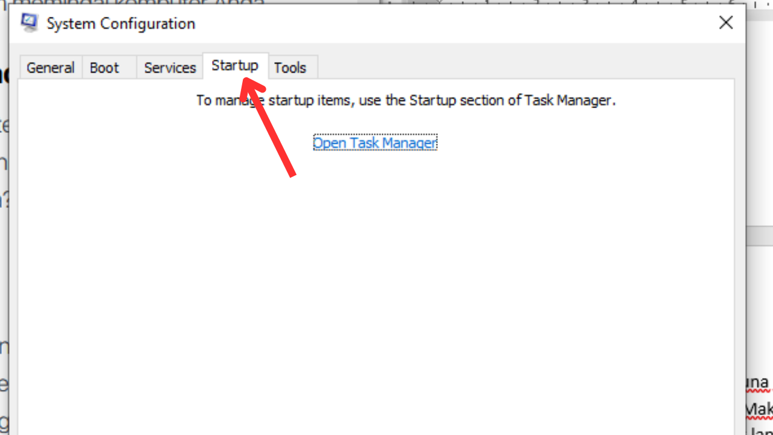Image resolution: width=773 pixels, height=435 pixels.
Task: Click the System Configuration title text
Action: [x=121, y=24]
